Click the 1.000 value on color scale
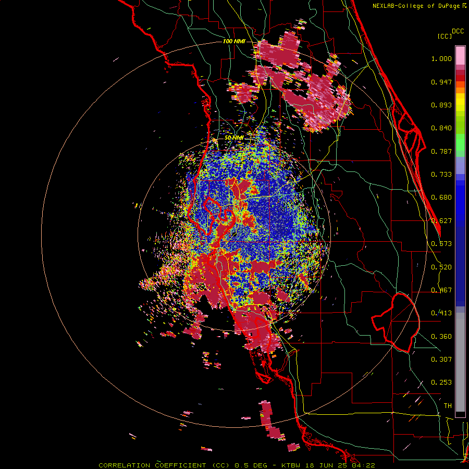Image resolution: width=469 pixels, height=469 pixels. 441,58
